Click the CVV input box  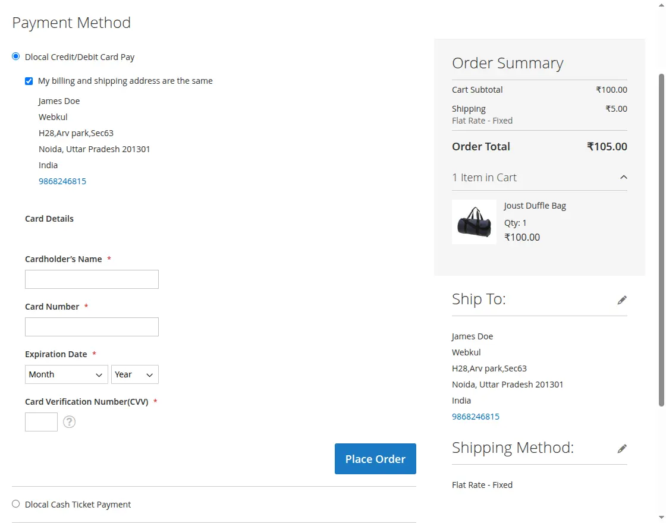point(41,422)
